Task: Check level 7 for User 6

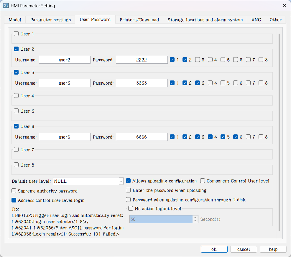Action: click(x=248, y=137)
